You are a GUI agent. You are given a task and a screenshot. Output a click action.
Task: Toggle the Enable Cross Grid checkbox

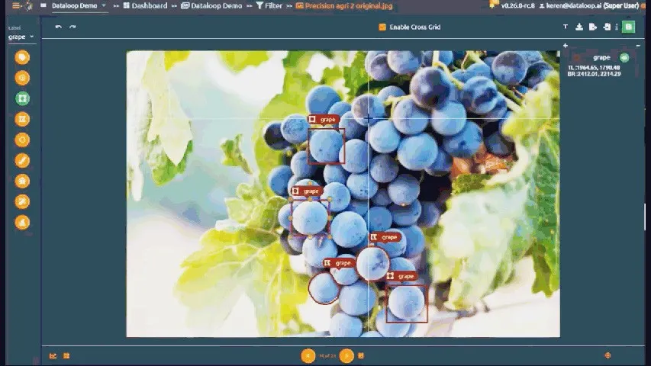[x=382, y=27]
